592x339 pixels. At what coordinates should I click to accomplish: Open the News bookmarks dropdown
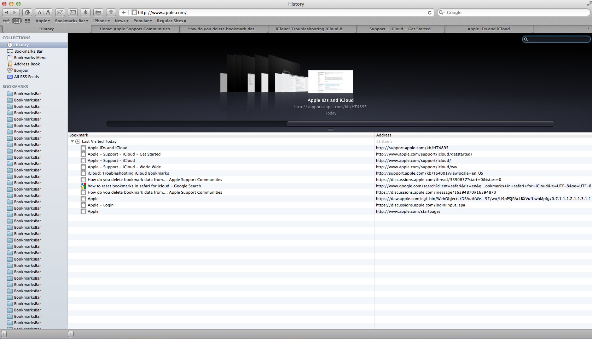pos(122,21)
